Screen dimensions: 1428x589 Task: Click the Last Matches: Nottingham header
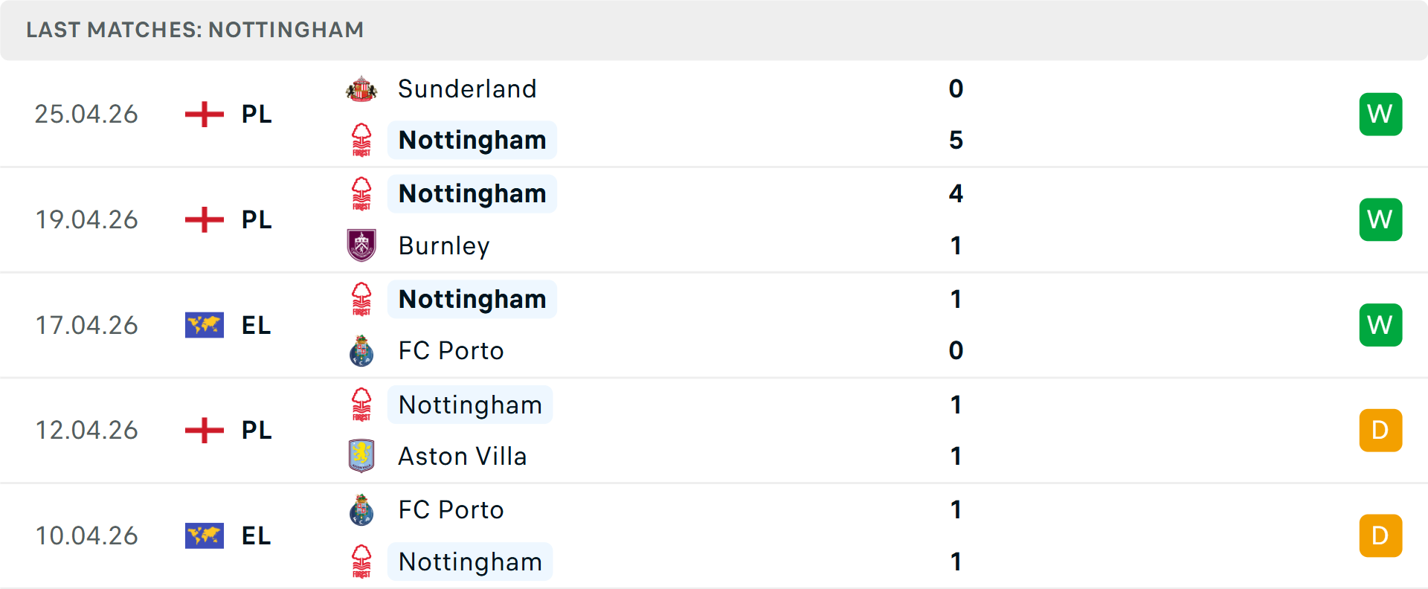click(x=195, y=30)
